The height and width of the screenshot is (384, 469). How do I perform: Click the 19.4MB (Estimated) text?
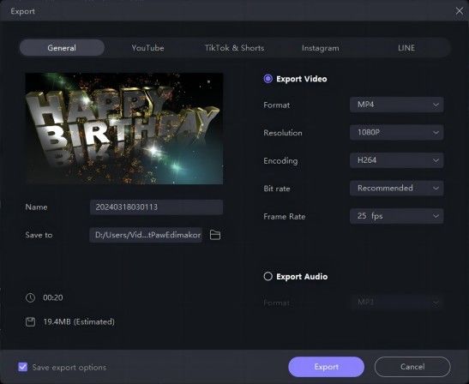pos(79,321)
